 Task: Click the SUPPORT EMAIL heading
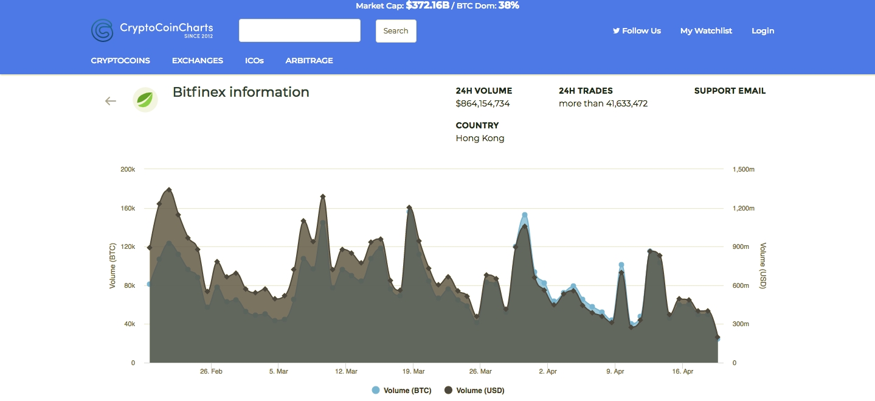(x=730, y=91)
